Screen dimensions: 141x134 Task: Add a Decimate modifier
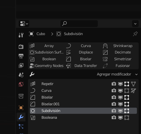tap(120, 52)
